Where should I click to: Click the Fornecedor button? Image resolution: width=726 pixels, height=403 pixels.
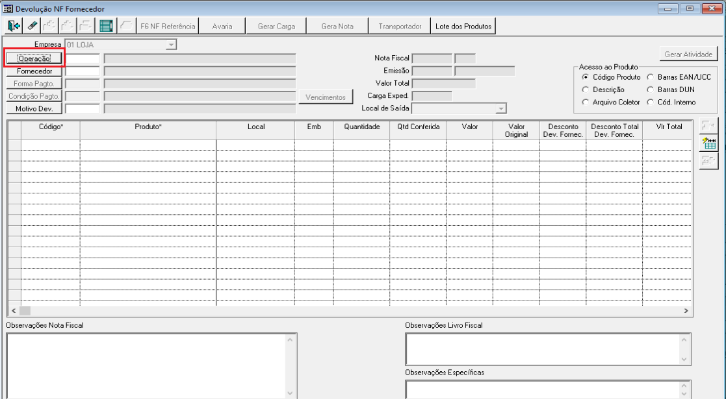[x=34, y=71]
